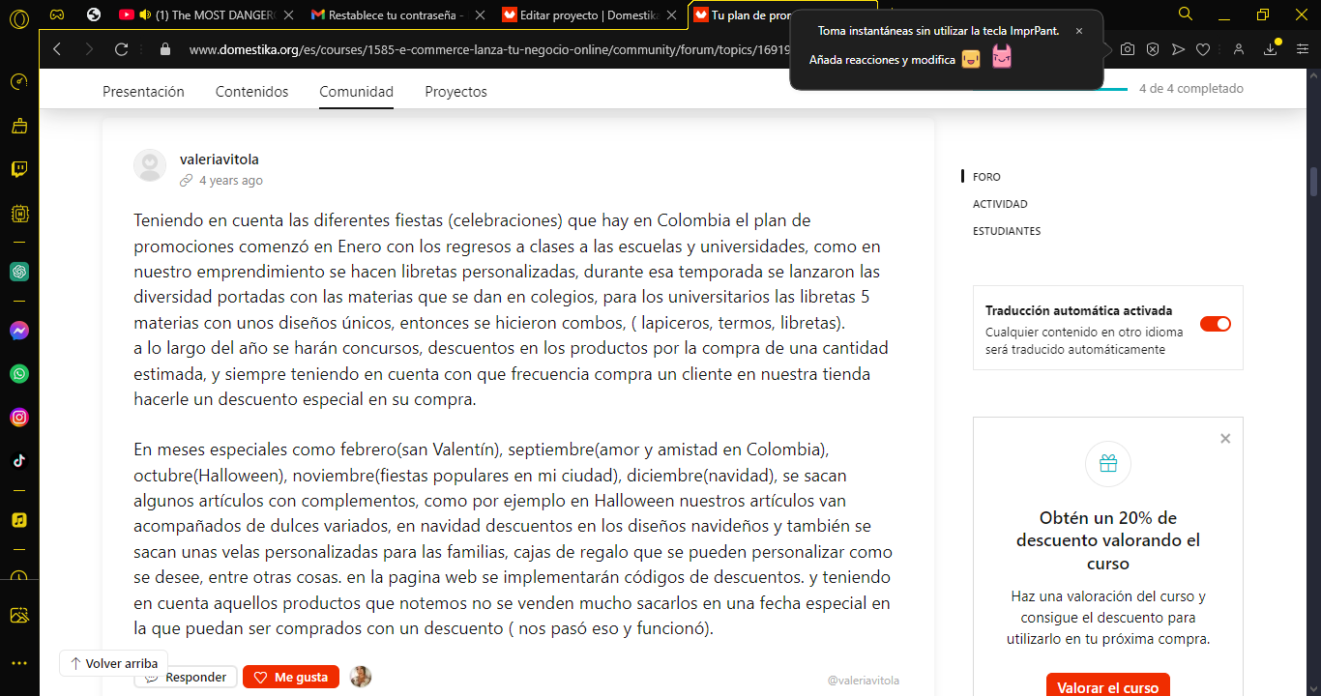Select ESTUDIANTES in the side menu
Screen dimensions: 1321x696
pyautogui.click(x=1007, y=231)
